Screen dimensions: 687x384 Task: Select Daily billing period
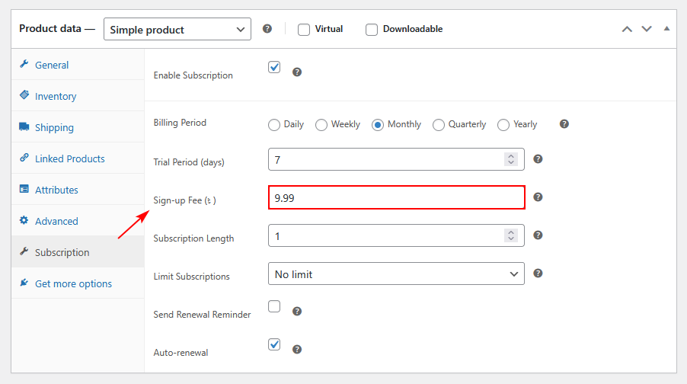click(274, 125)
